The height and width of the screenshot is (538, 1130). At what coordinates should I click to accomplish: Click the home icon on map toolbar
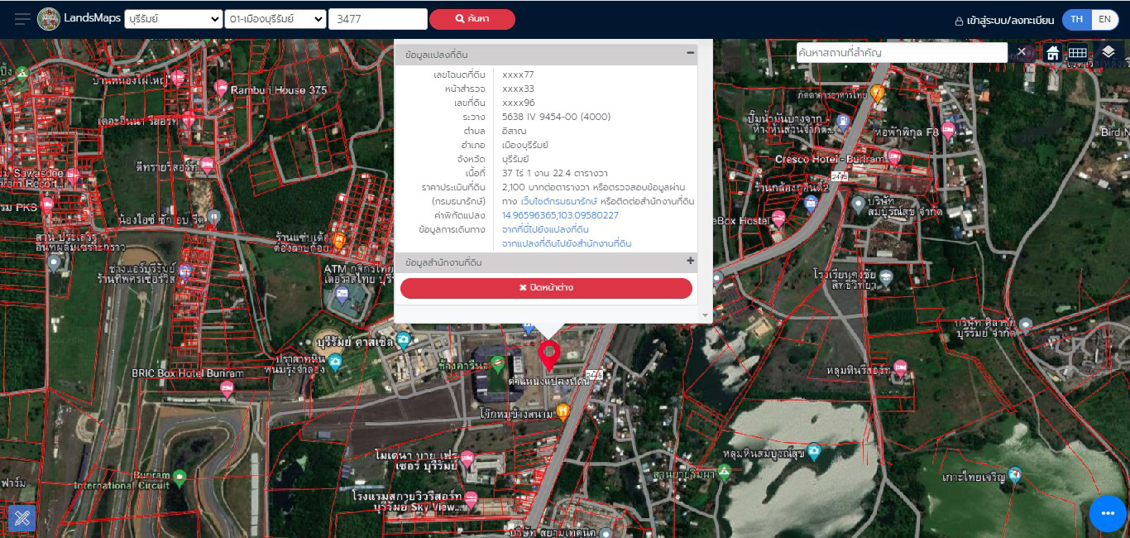pyautogui.click(x=1052, y=53)
